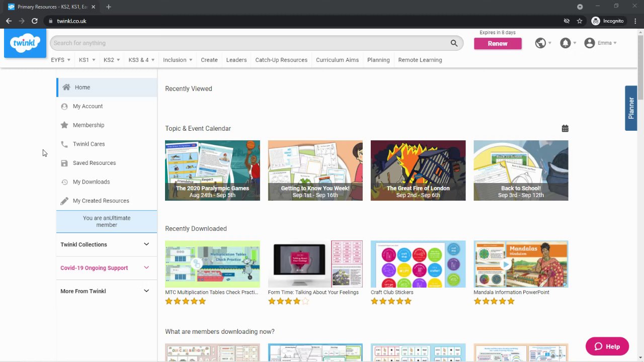Open the globe language menu icon

[x=540, y=43]
